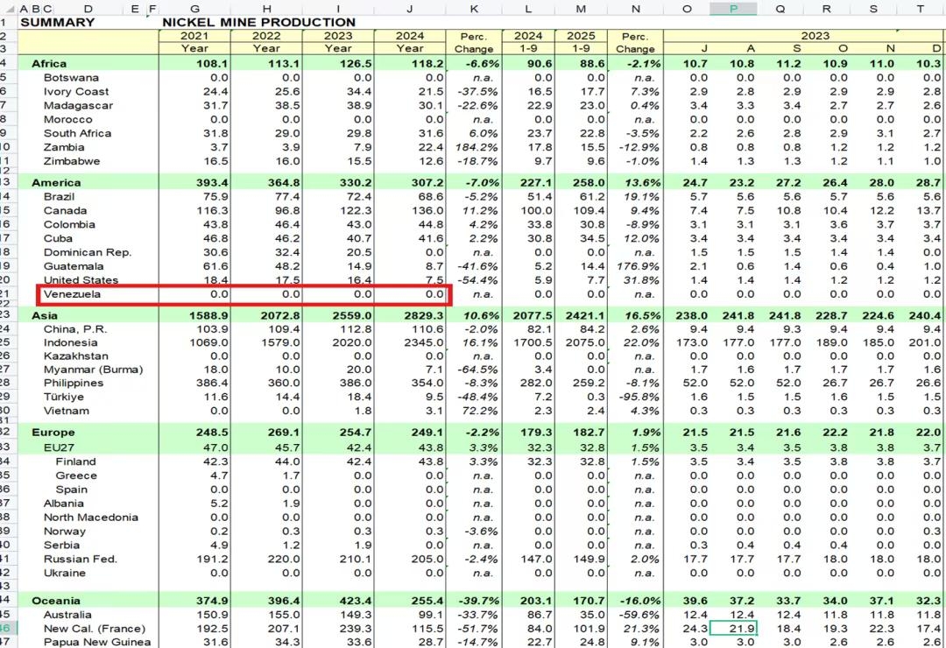Viewport: 946px width, 648px height.
Task: Select the Russian Fed. row label
Action: 81,559
